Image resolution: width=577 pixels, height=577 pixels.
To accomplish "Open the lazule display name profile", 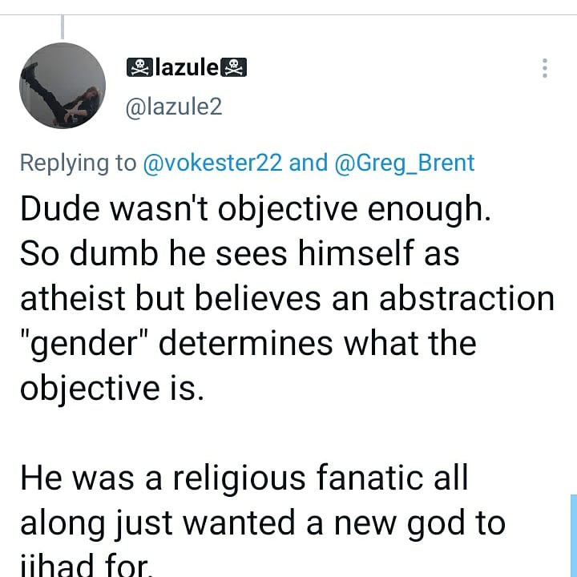I will [185, 68].
